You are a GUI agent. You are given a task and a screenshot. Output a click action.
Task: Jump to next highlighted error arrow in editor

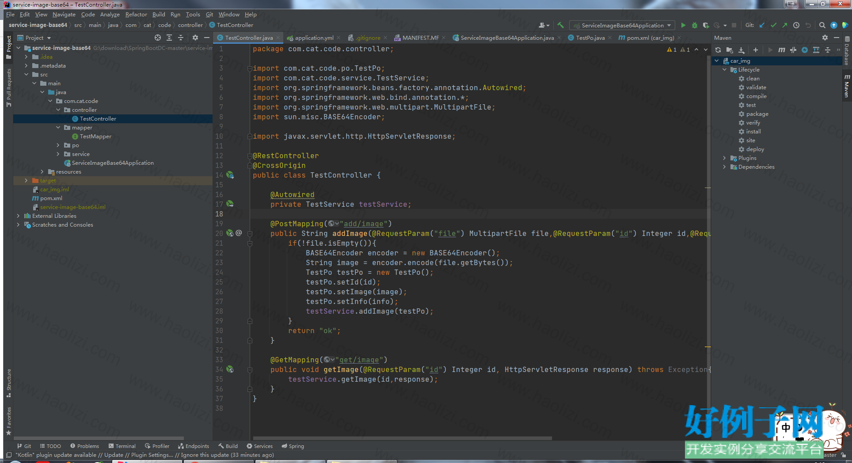pyautogui.click(x=706, y=49)
